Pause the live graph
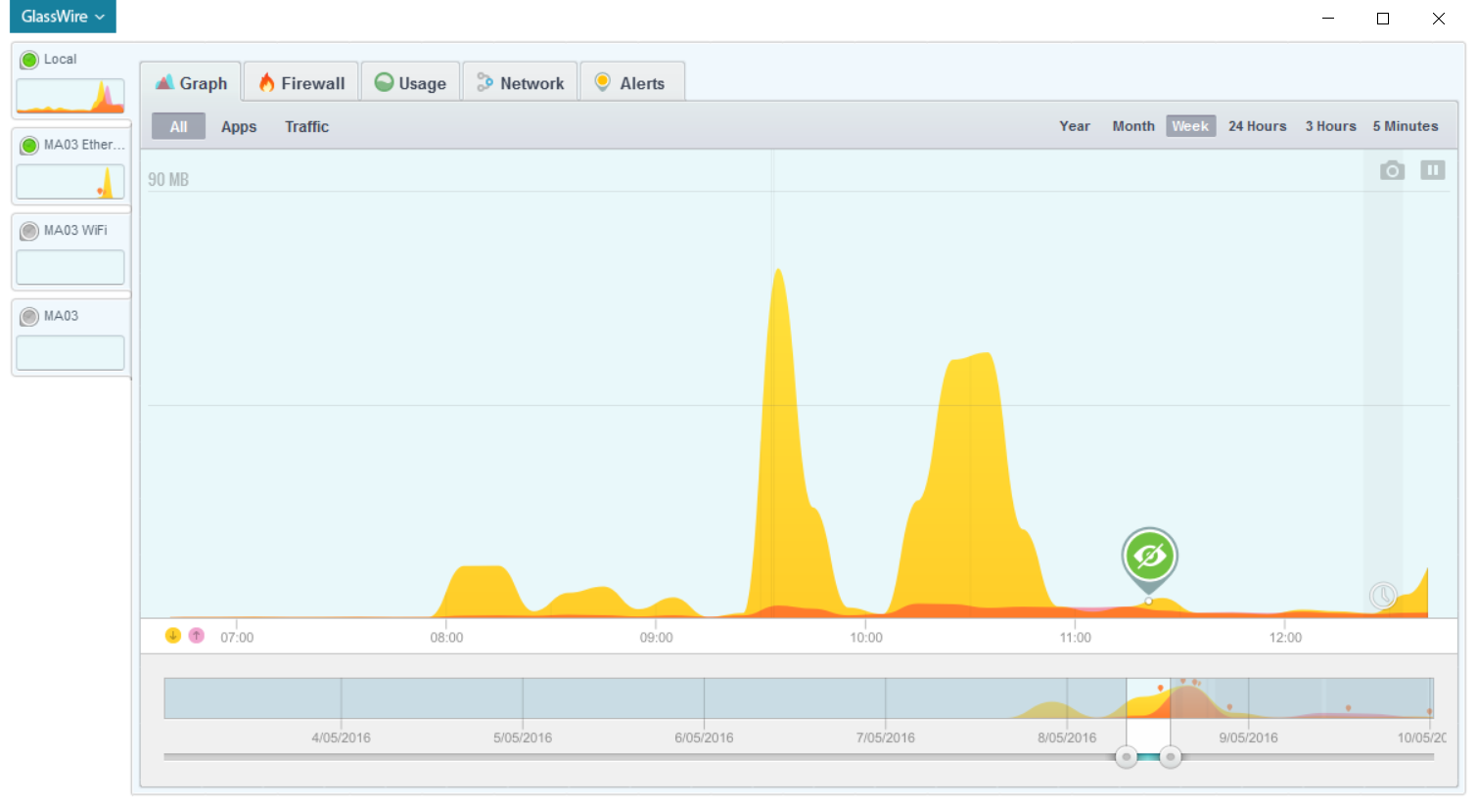This screenshot has height=806, width=1477. click(x=1432, y=170)
